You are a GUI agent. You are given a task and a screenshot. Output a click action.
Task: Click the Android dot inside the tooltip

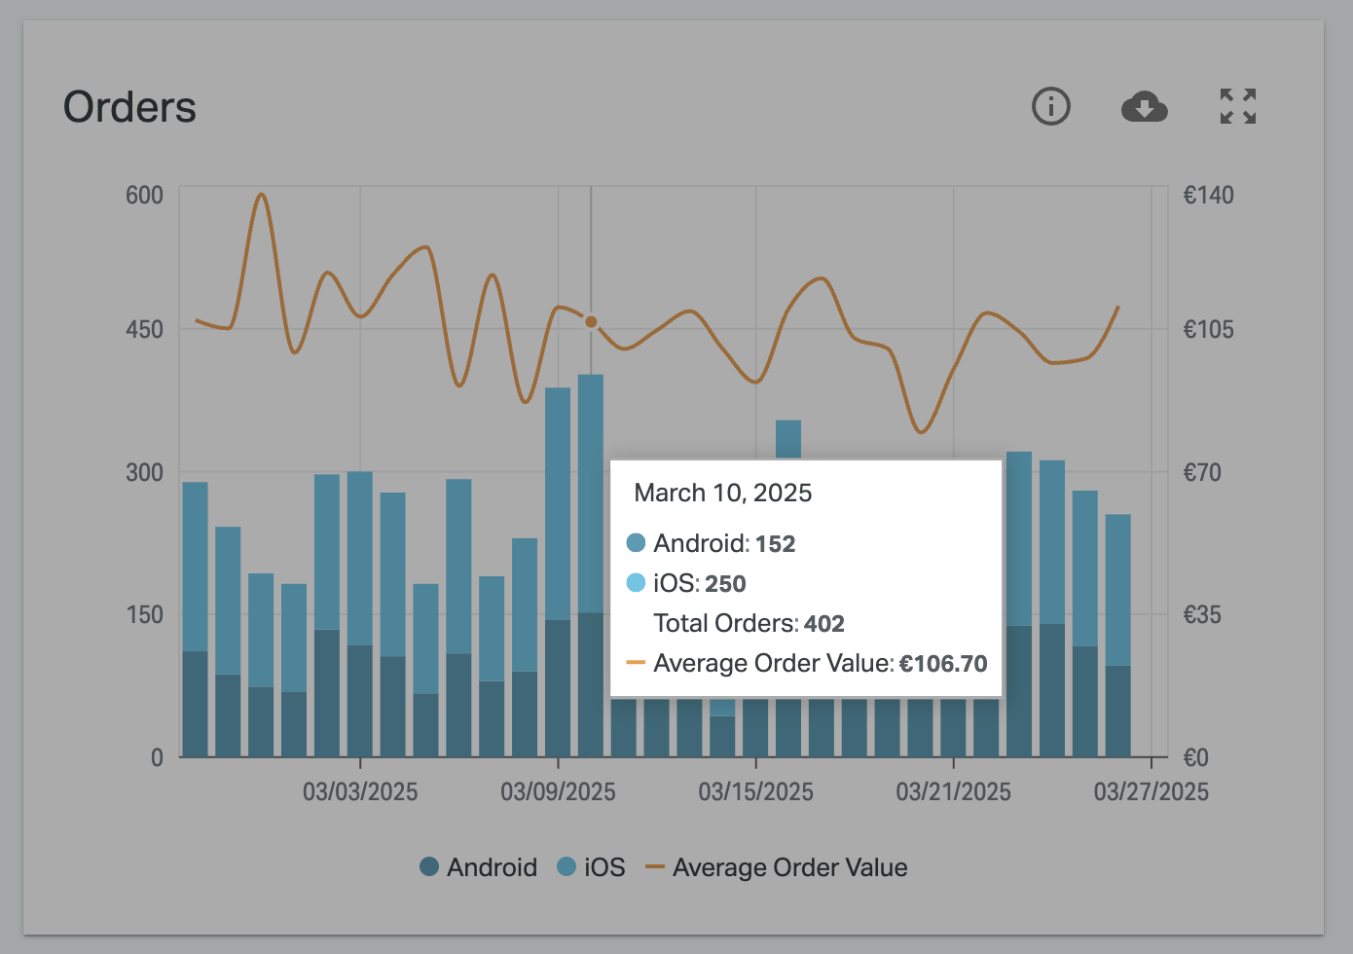(637, 542)
